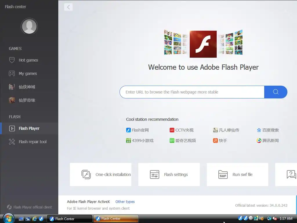Screen dimensions: 297x223
Task: Click Switch between windows quick launch icon
Action: [28, 219]
